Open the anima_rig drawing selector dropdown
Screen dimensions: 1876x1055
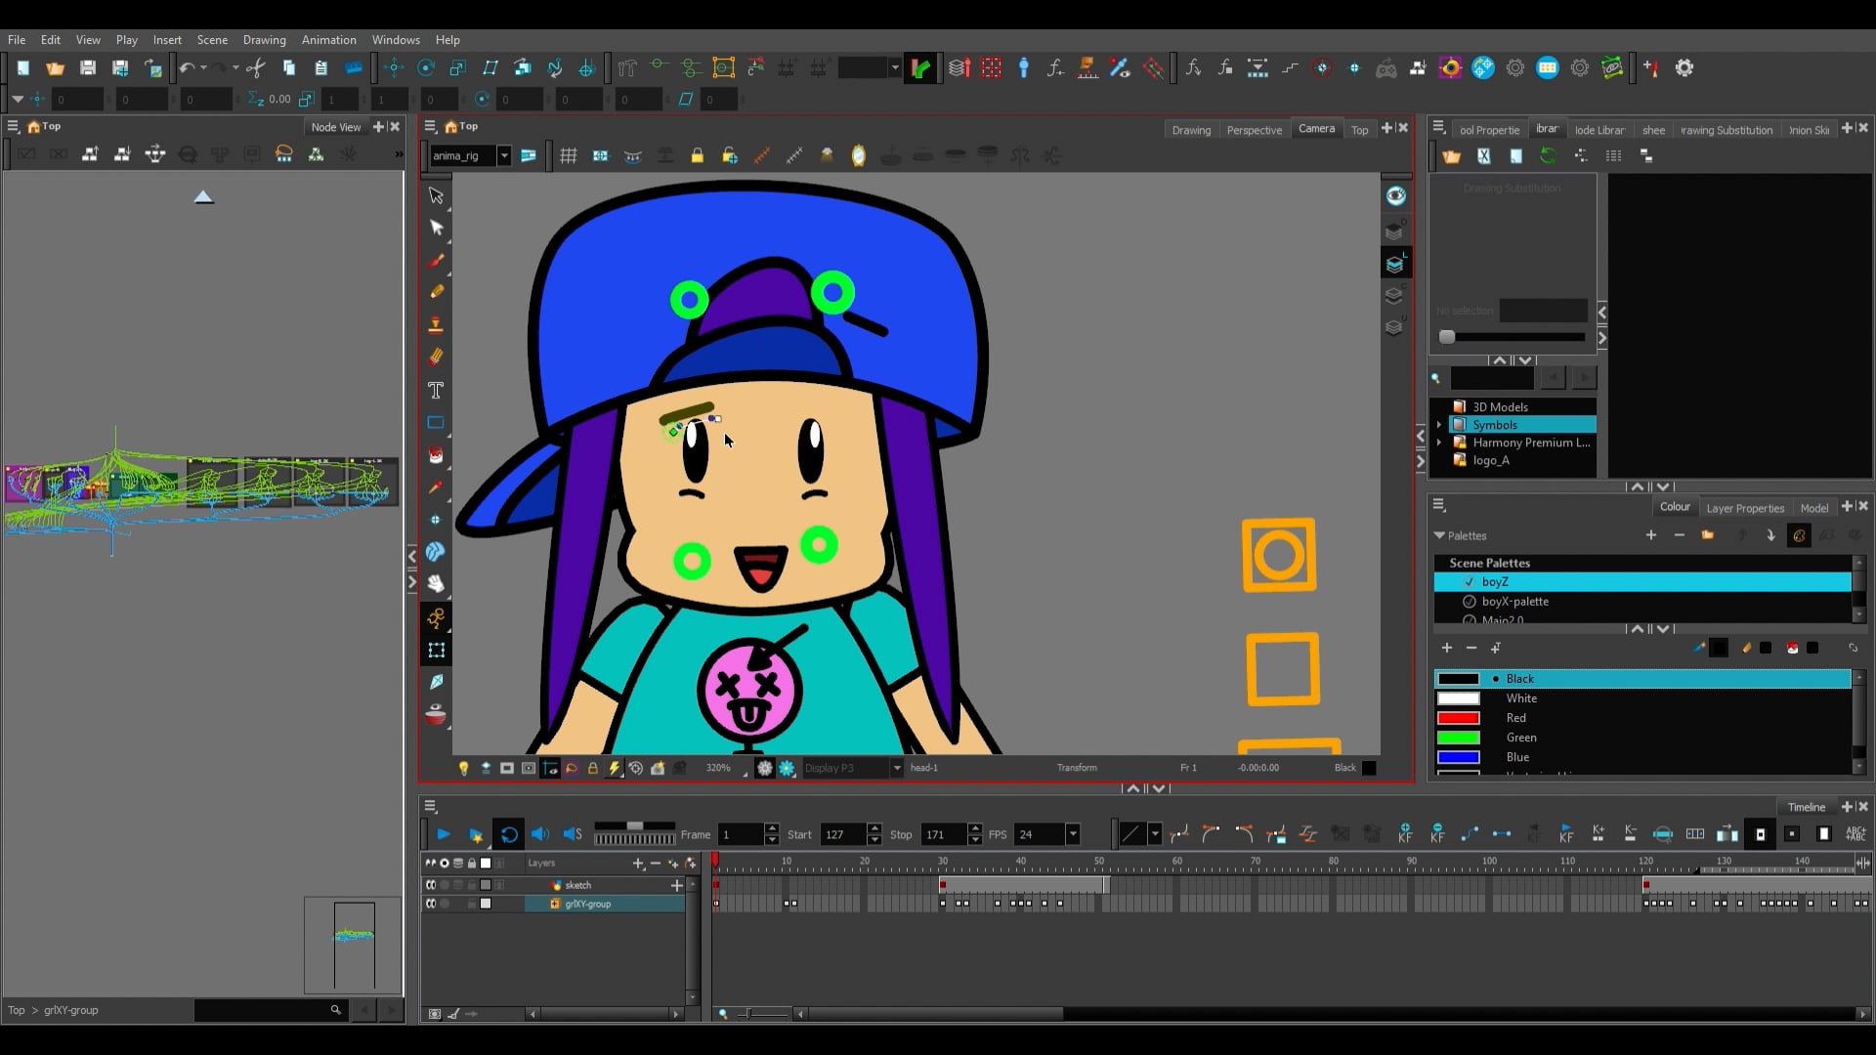[x=505, y=155]
